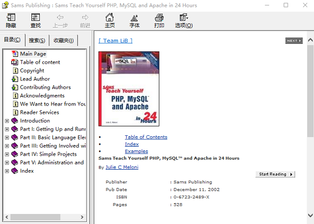The width and height of the screenshot is (314, 224).
Task: Switch to the Search (搜索) tab
Action: click(x=37, y=40)
